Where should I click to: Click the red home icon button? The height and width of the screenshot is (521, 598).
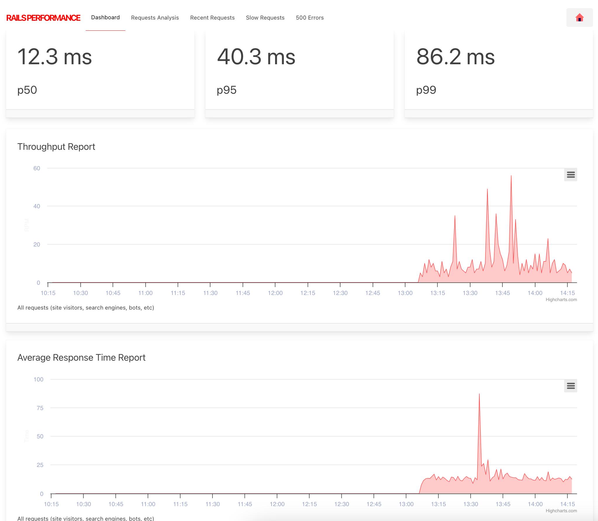tap(579, 18)
